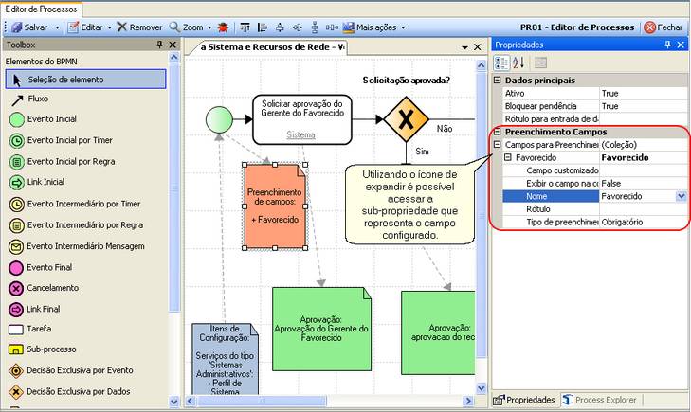Select the Cancelamento element
Viewport: 691px width, 412px height.
[x=44, y=288]
